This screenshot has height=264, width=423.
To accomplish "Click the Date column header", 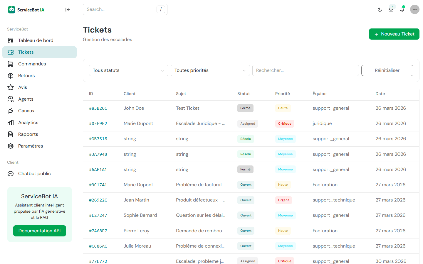I will [380, 94].
